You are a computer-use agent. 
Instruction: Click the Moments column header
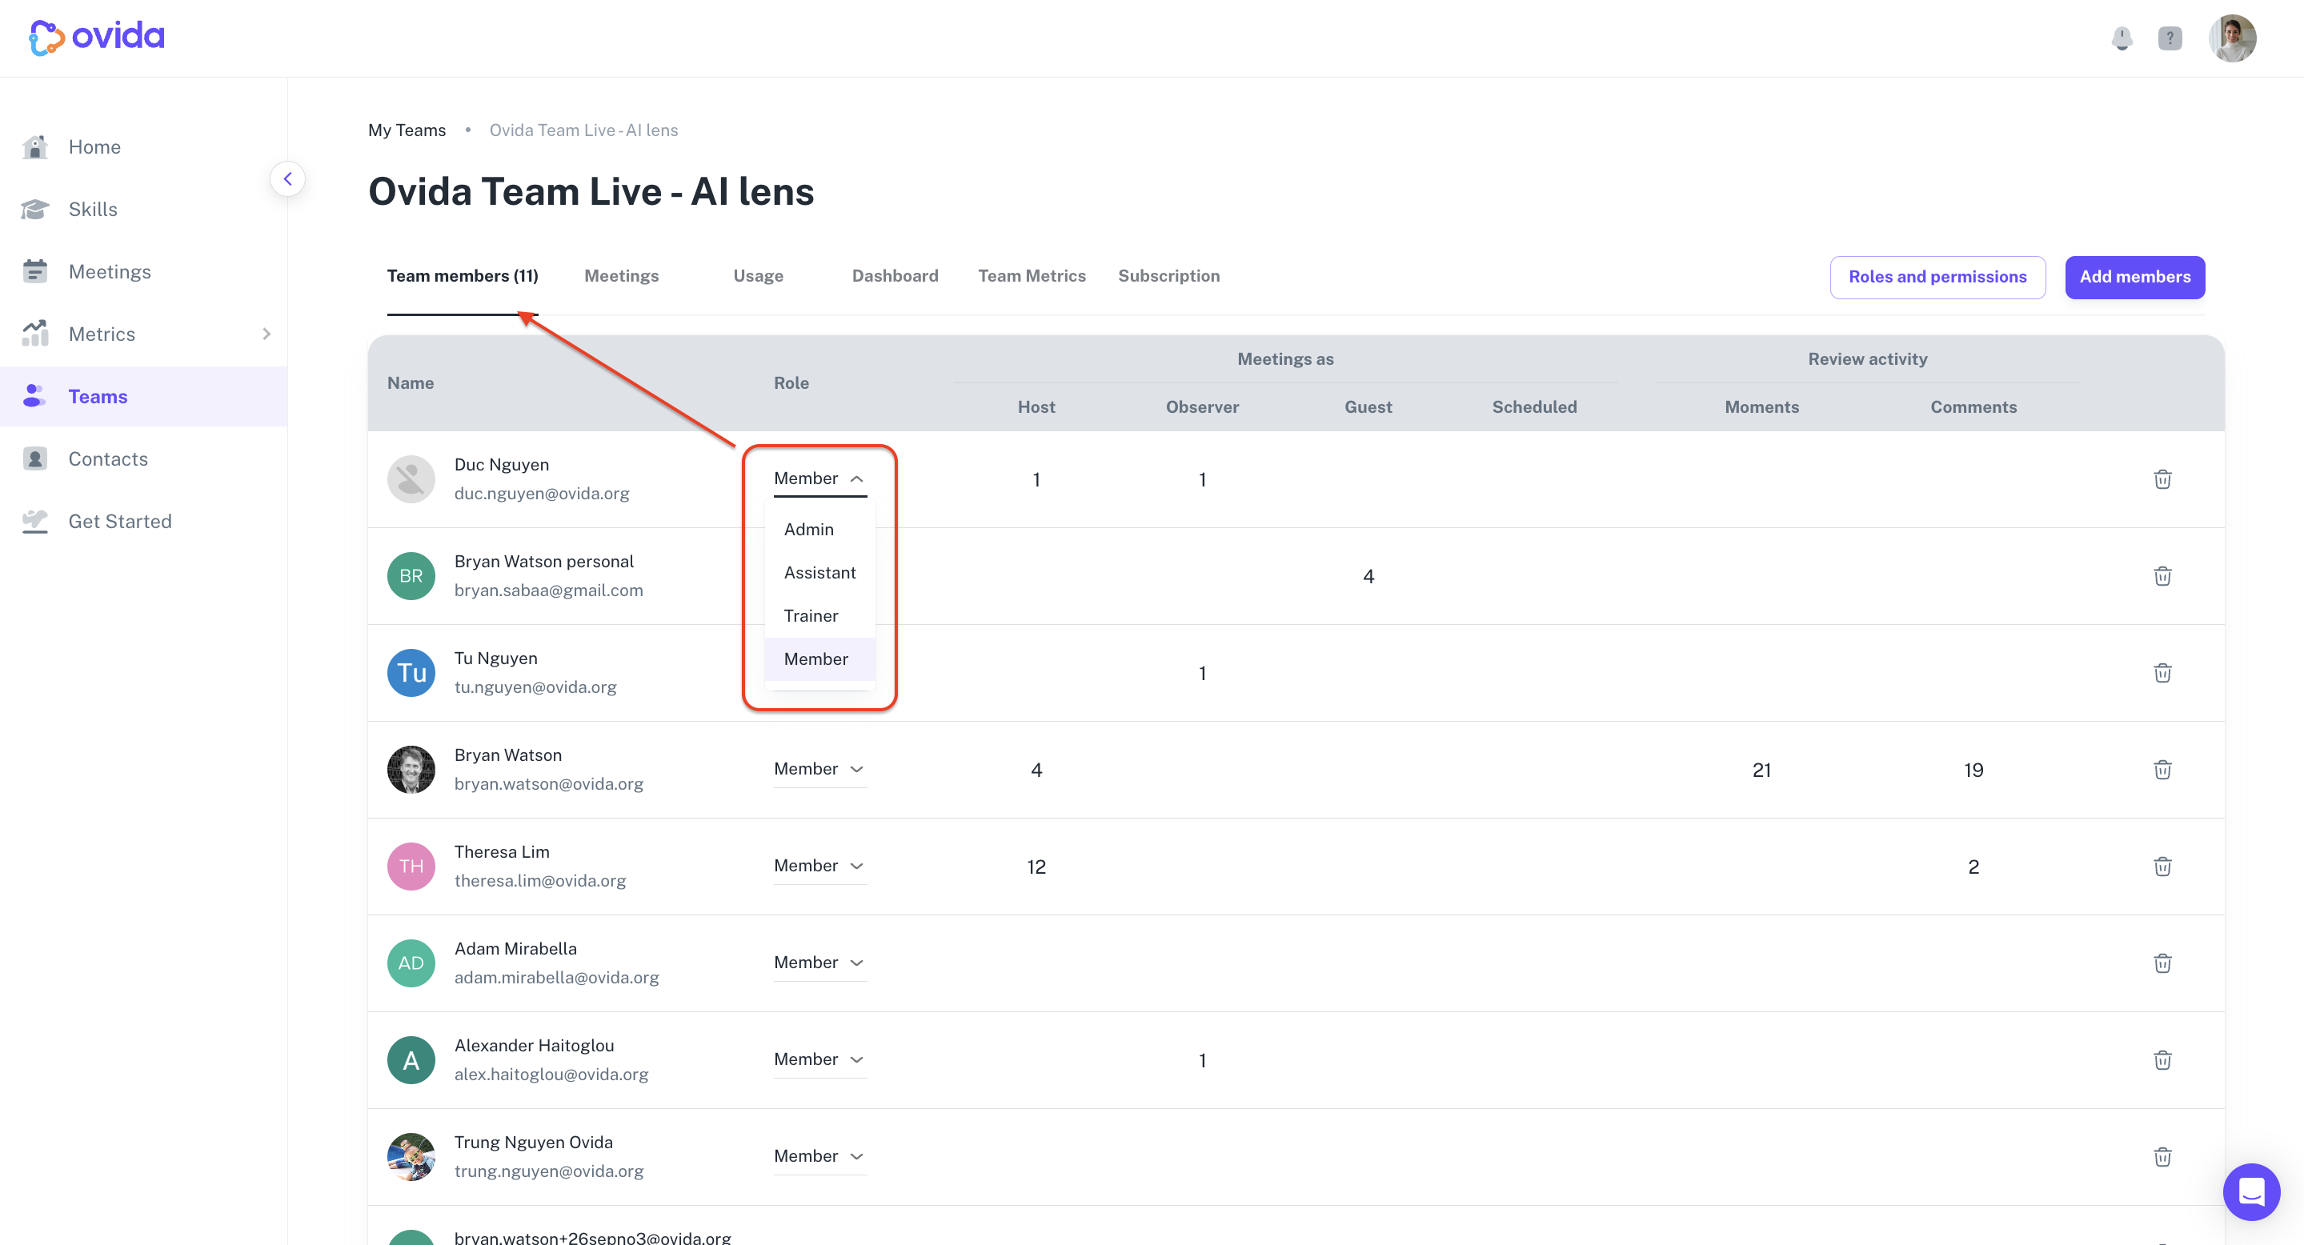click(x=1761, y=407)
